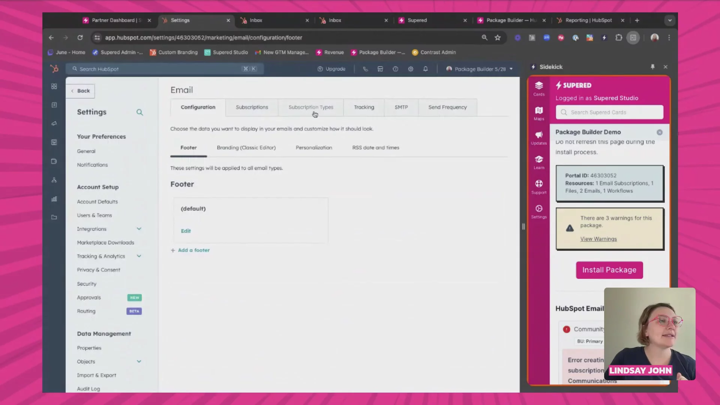Reload the browser page

pos(80,37)
